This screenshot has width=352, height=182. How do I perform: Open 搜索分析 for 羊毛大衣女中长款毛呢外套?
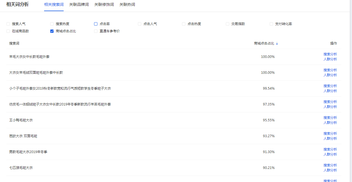coord(330,54)
